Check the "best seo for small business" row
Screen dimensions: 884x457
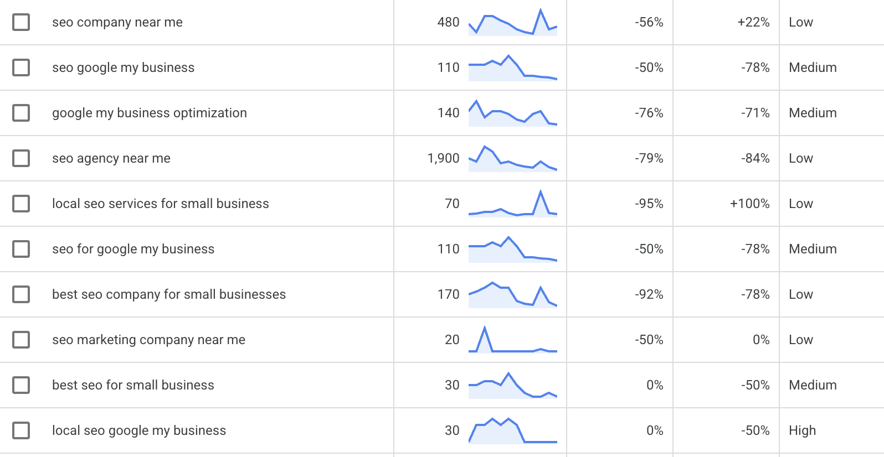20,385
